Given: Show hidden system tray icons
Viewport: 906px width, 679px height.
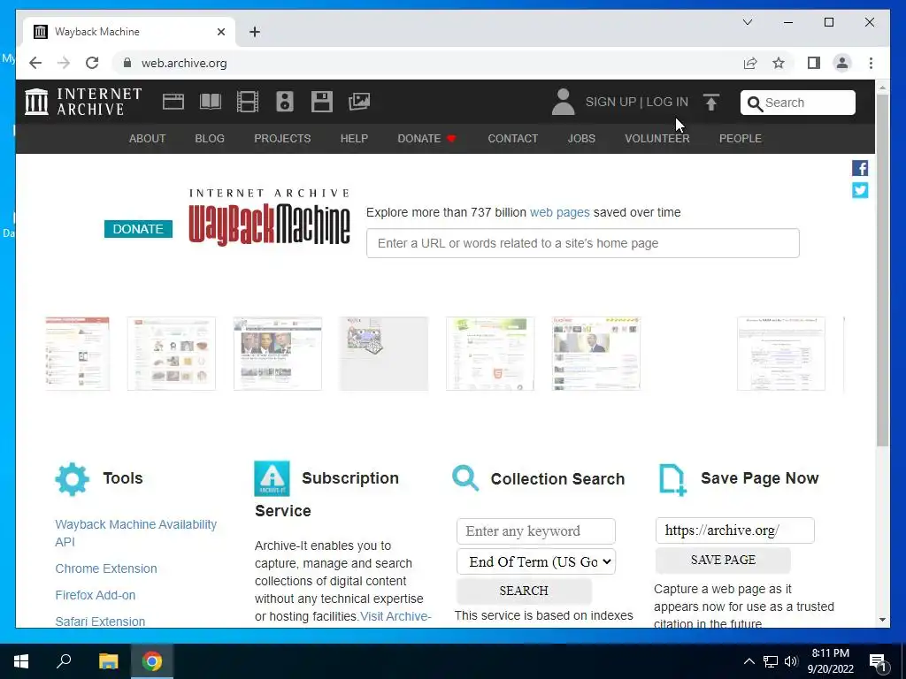Looking at the screenshot, I should coord(749,661).
